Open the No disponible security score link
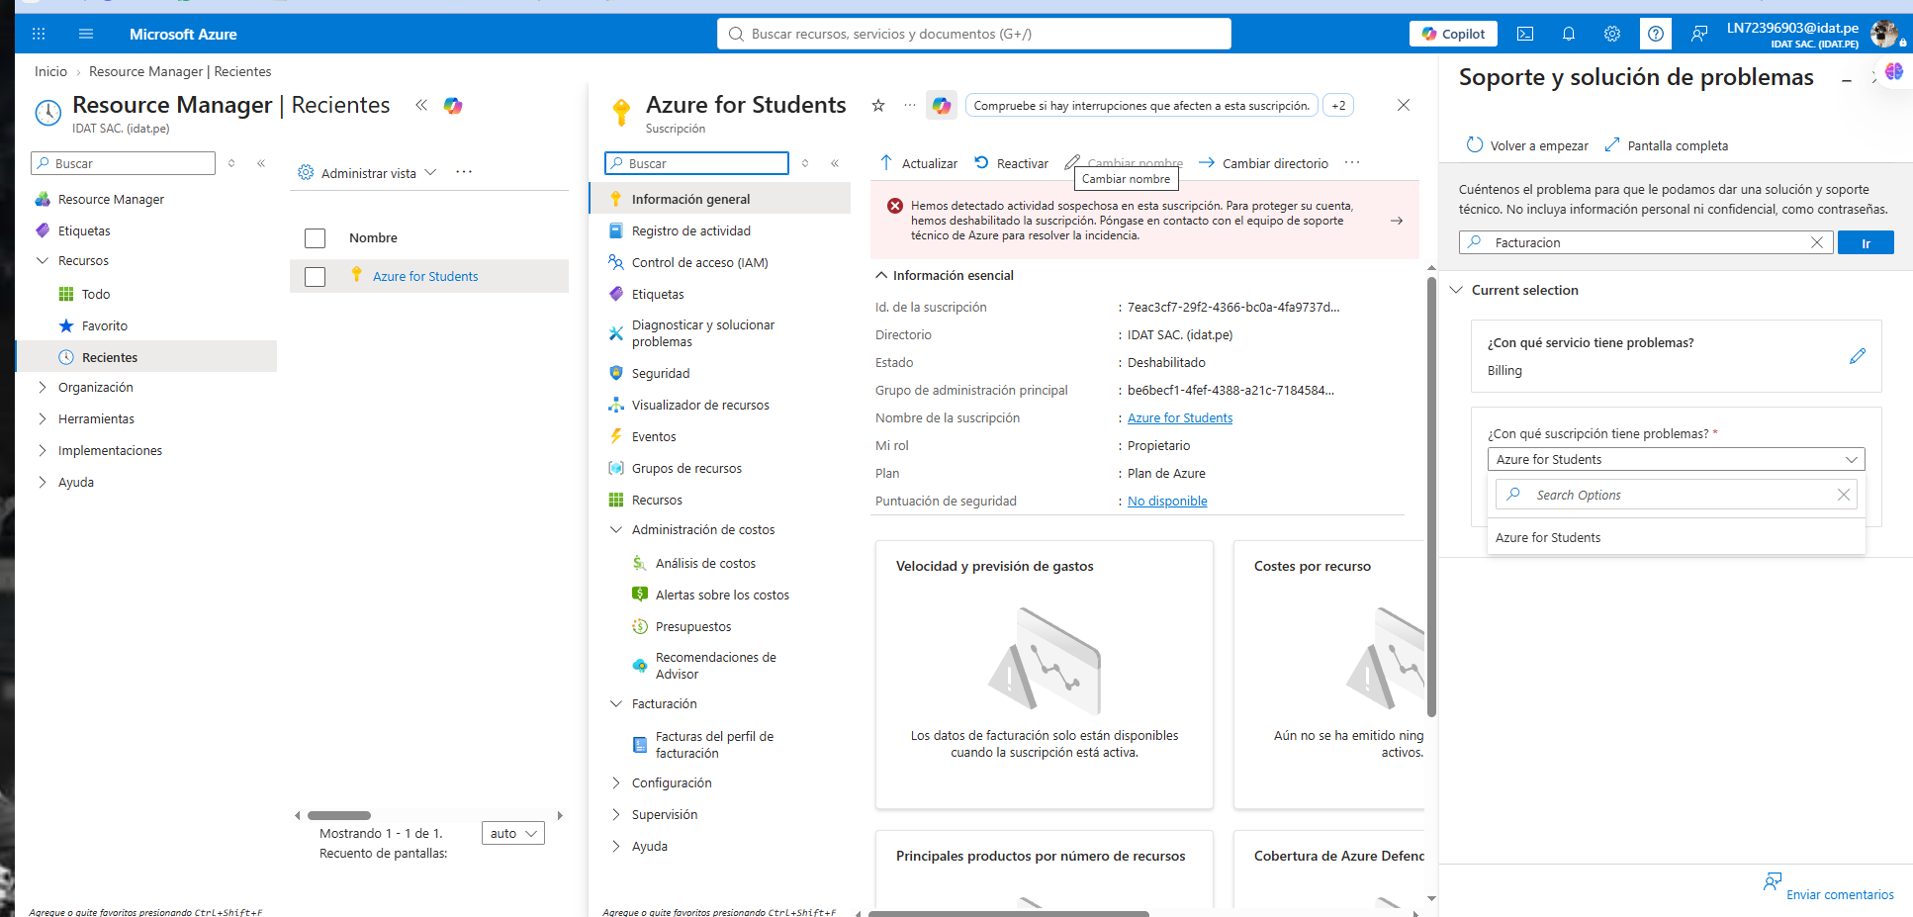The width and height of the screenshot is (1913, 917). pos(1167,501)
